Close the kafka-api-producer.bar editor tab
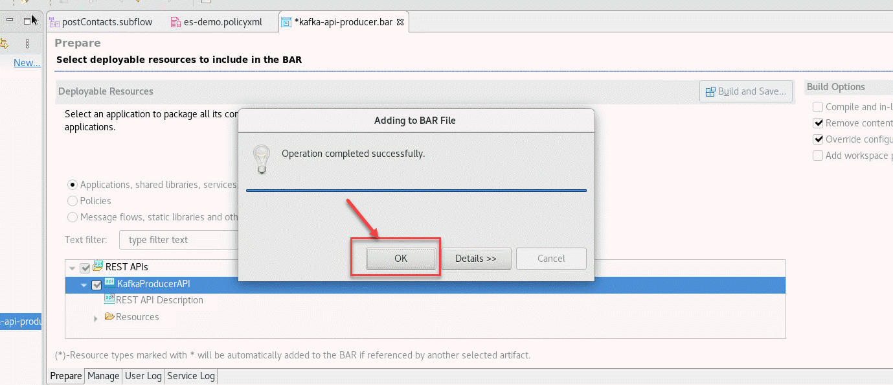 pos(400,22)
